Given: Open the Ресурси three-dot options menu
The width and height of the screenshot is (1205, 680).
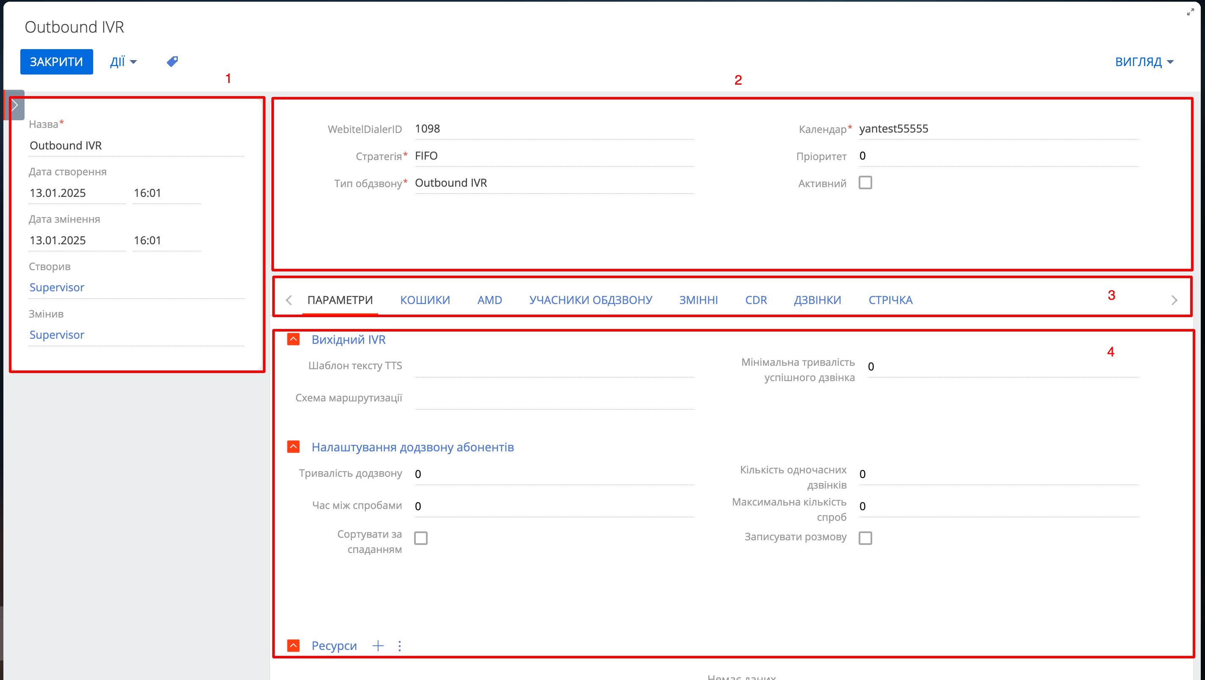Looking at the screenshot, I should tap(400, 646).
